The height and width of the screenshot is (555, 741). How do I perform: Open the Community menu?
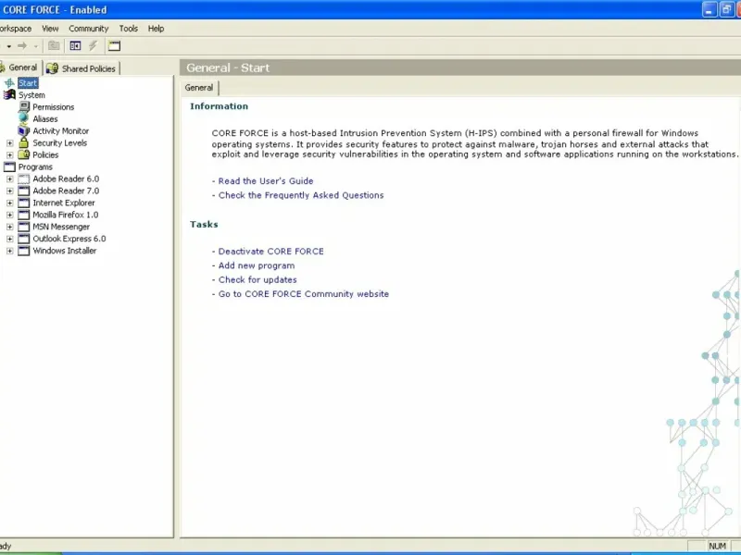pyautogui.click(x=88, y=29)
